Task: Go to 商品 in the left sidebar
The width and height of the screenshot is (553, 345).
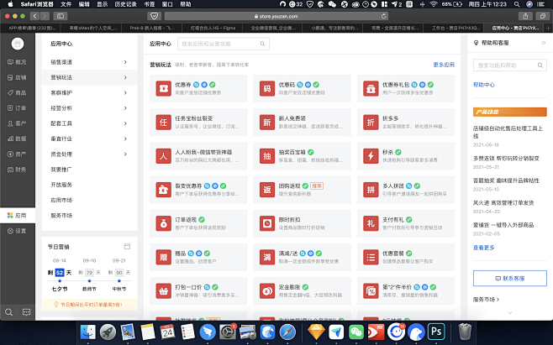Action: 18,92
